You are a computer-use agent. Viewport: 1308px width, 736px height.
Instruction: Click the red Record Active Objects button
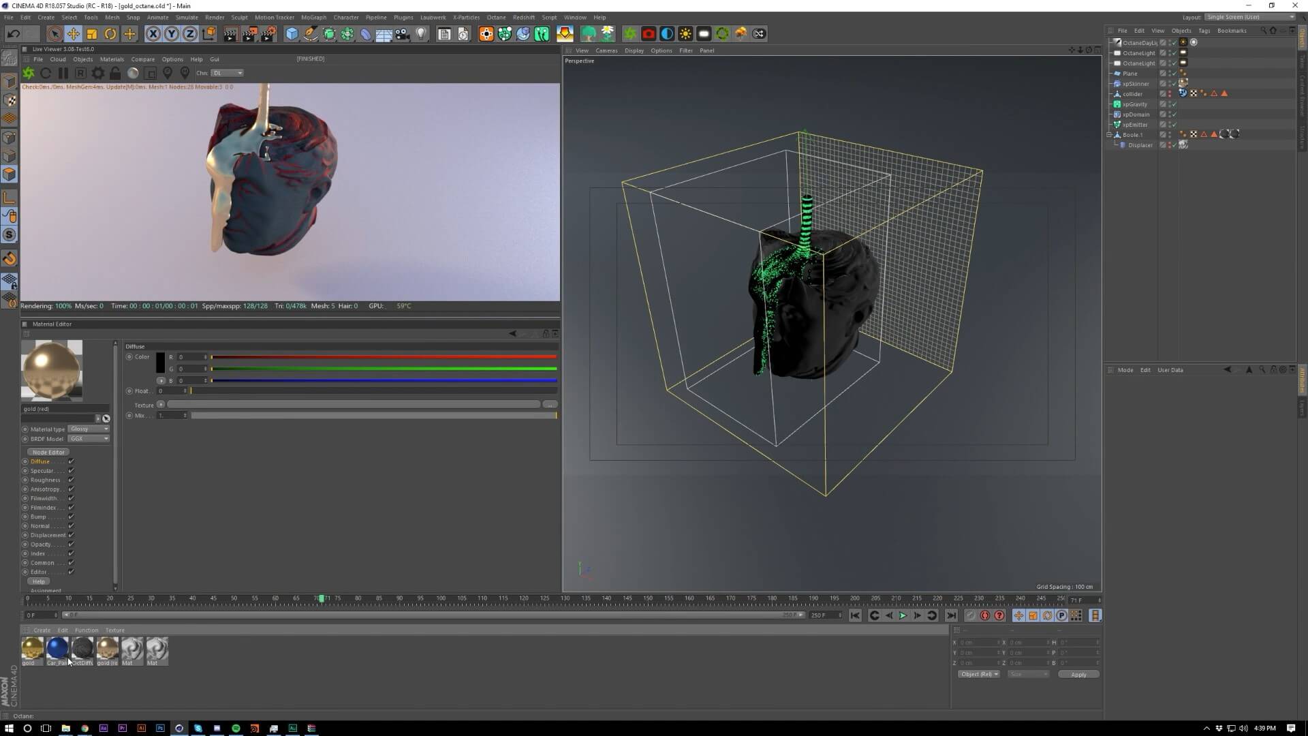pos(984,615)
